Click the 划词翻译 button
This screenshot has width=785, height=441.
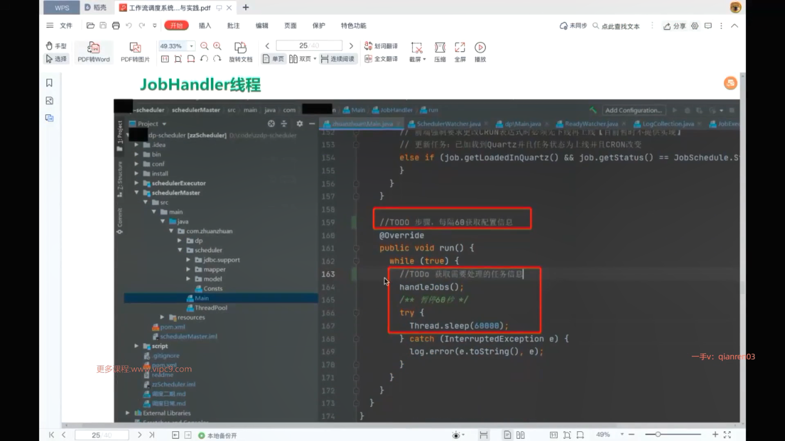(381, 46)
